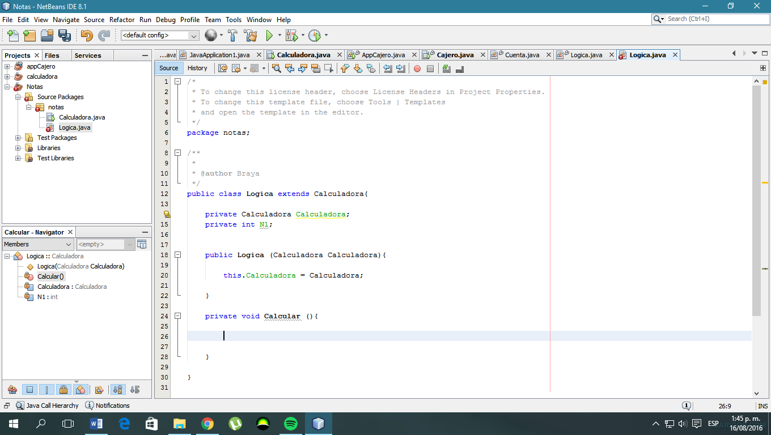This screenshot has height=435, width=771.
Task: Click the Uncomment lines icon
Action: [x=460, y=68]
